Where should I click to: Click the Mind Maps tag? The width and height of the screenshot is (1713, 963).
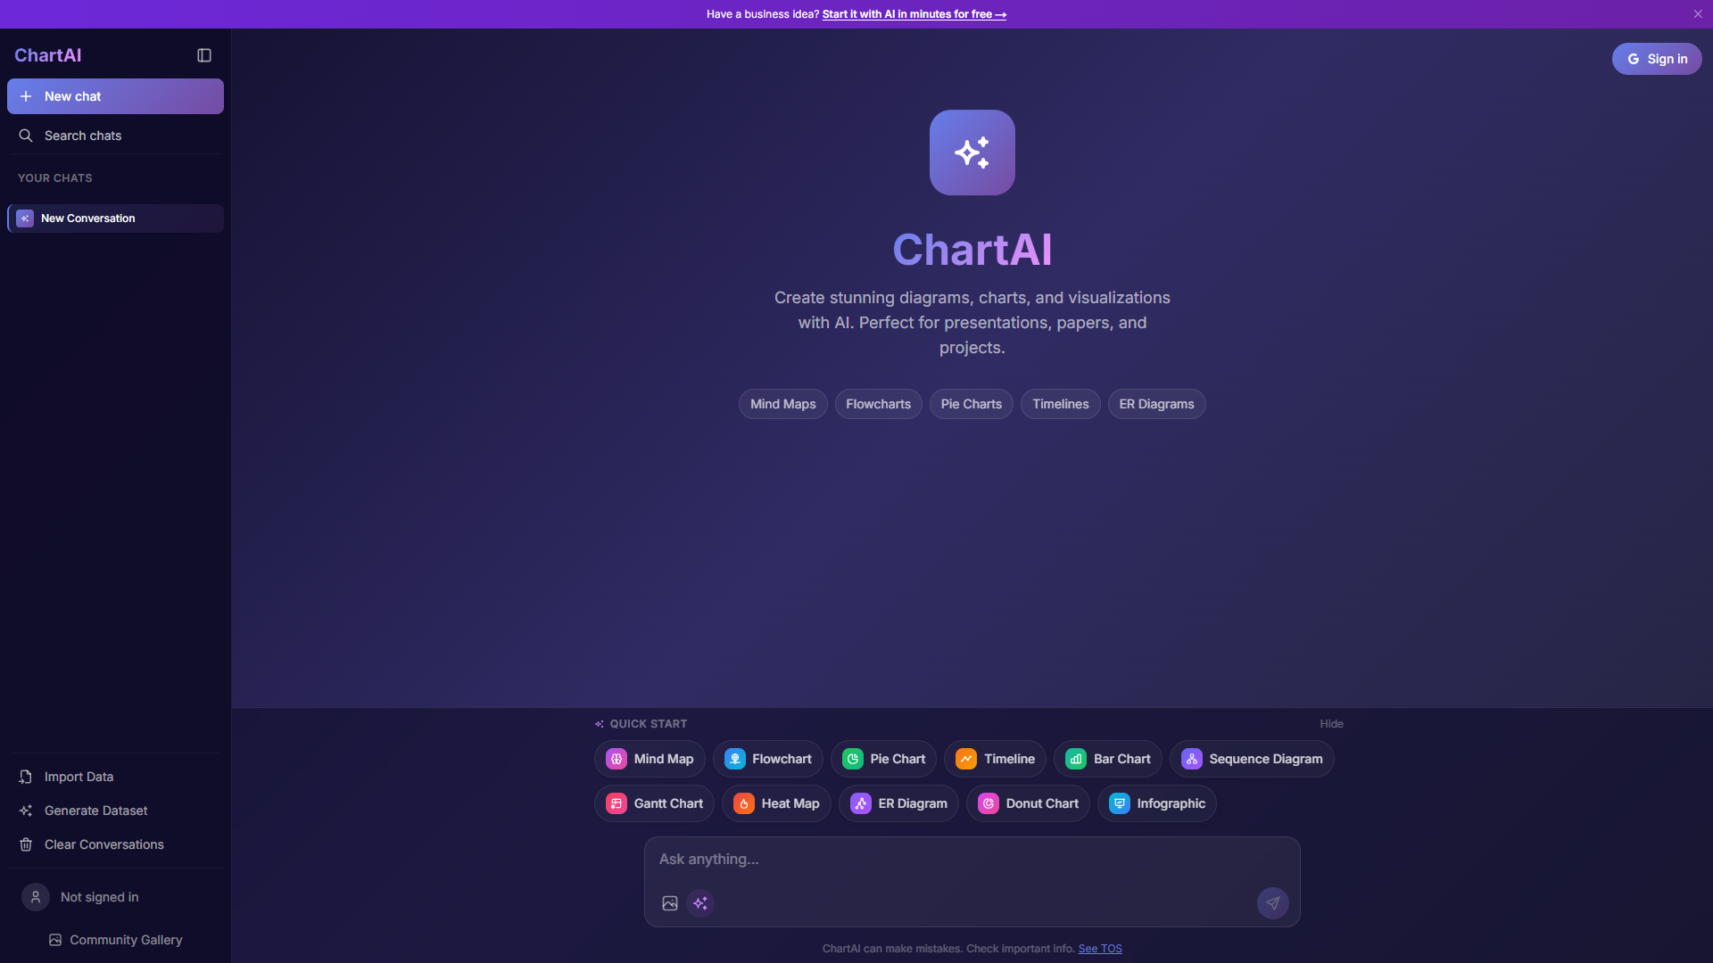coord(783,404)
